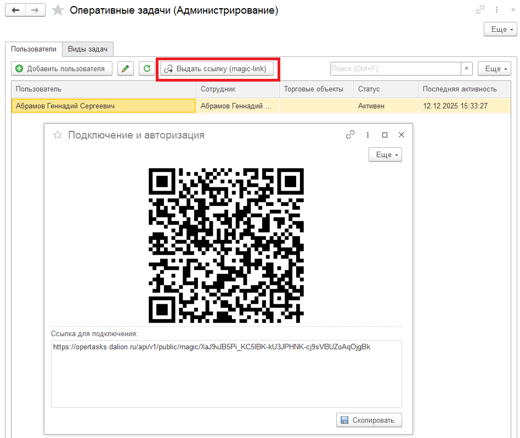Sort by the Пользователь column header

tap(104, 89)
